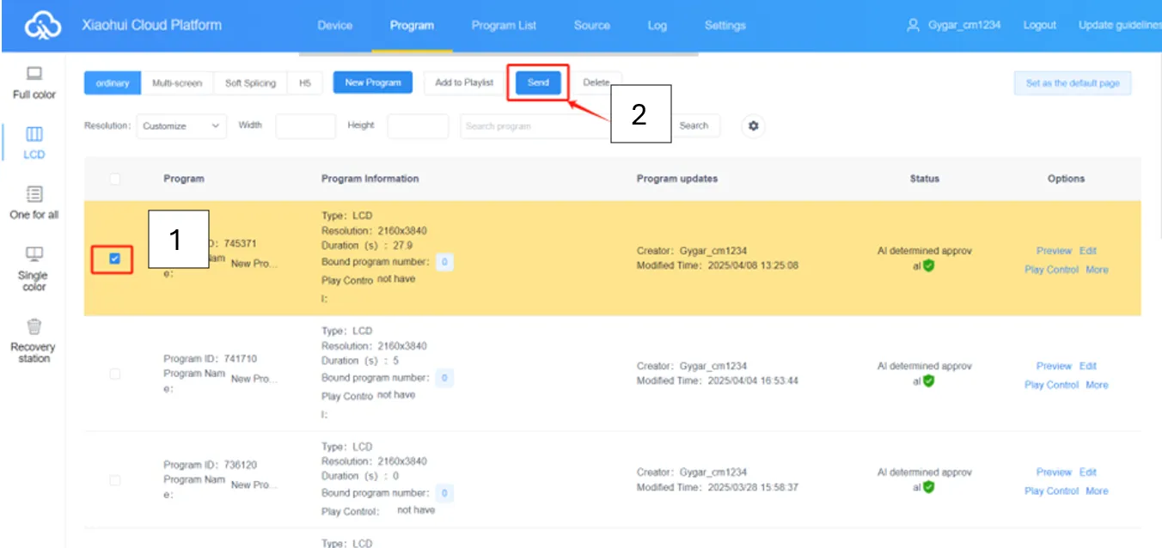Screen dimensions: 1162x548
Task: Select the LCD sidebar section
Action: tap(34, 143)
